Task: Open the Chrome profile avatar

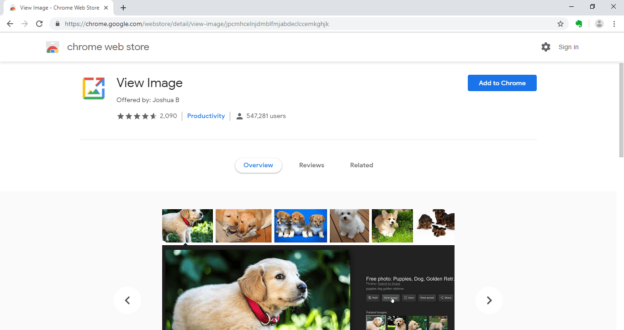Action: pyautogui.click(x=599, y=24)
